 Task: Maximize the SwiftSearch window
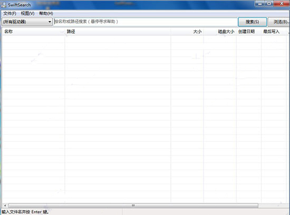[x=269, y=4]
